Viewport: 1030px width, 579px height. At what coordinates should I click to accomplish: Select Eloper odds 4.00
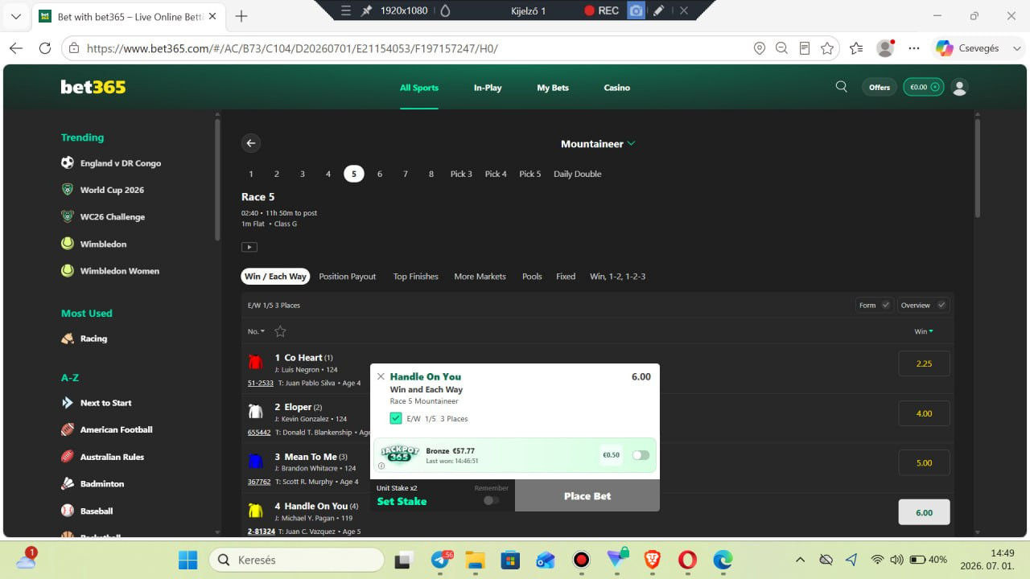click(924, 413)
